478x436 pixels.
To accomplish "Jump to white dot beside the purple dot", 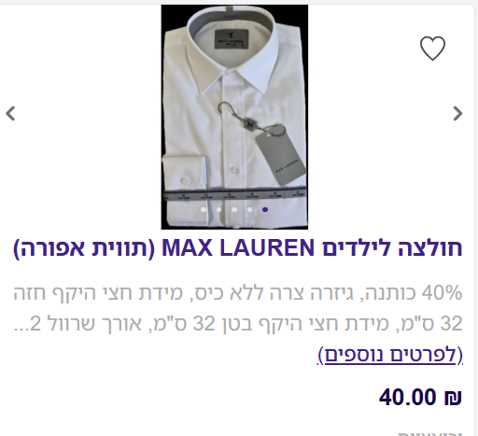I will point(249,209).
